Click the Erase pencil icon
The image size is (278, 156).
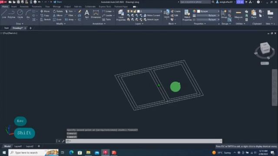tap(80, 11)
